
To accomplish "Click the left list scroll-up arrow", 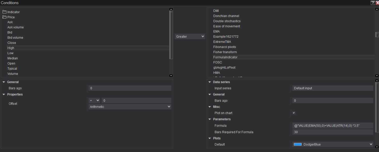I will tap(171, 9).
